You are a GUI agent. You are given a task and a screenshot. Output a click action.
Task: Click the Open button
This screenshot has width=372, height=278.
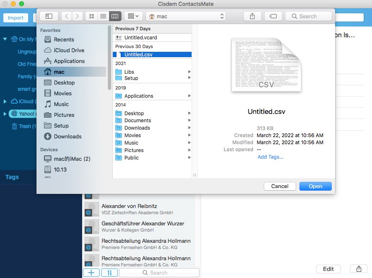pos(315,186)
